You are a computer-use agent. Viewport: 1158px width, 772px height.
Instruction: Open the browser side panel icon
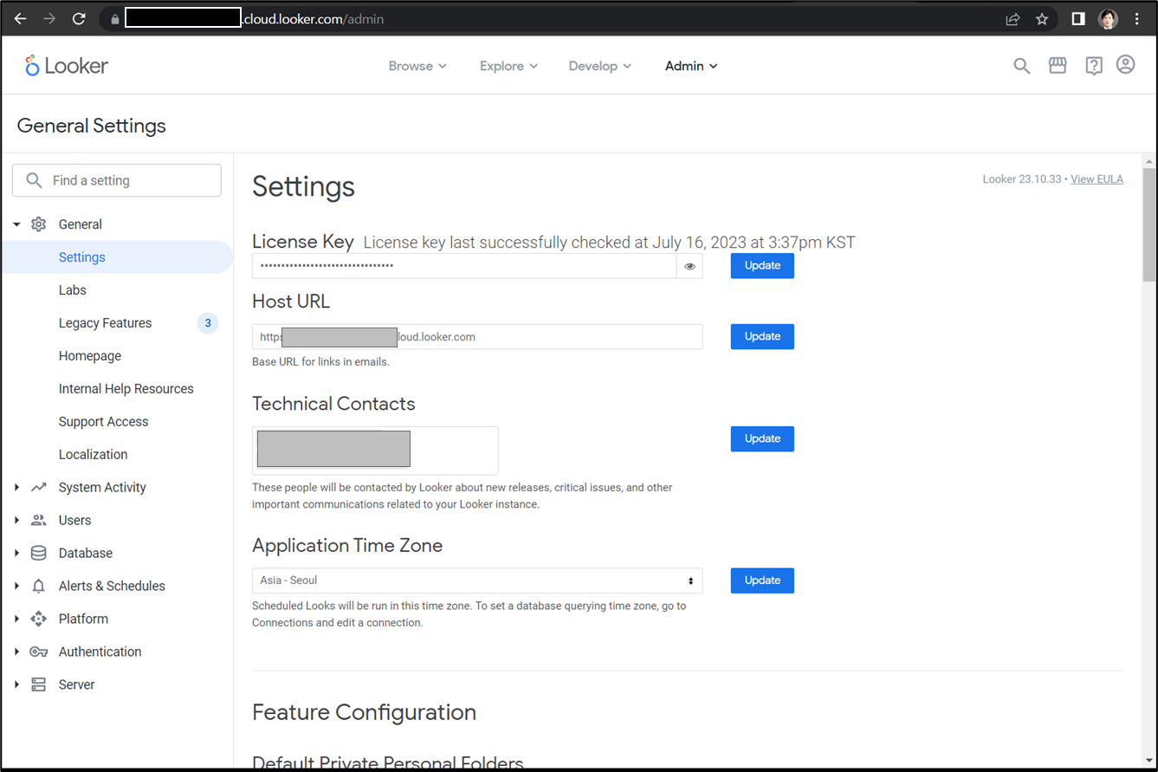click(1078, 19)
